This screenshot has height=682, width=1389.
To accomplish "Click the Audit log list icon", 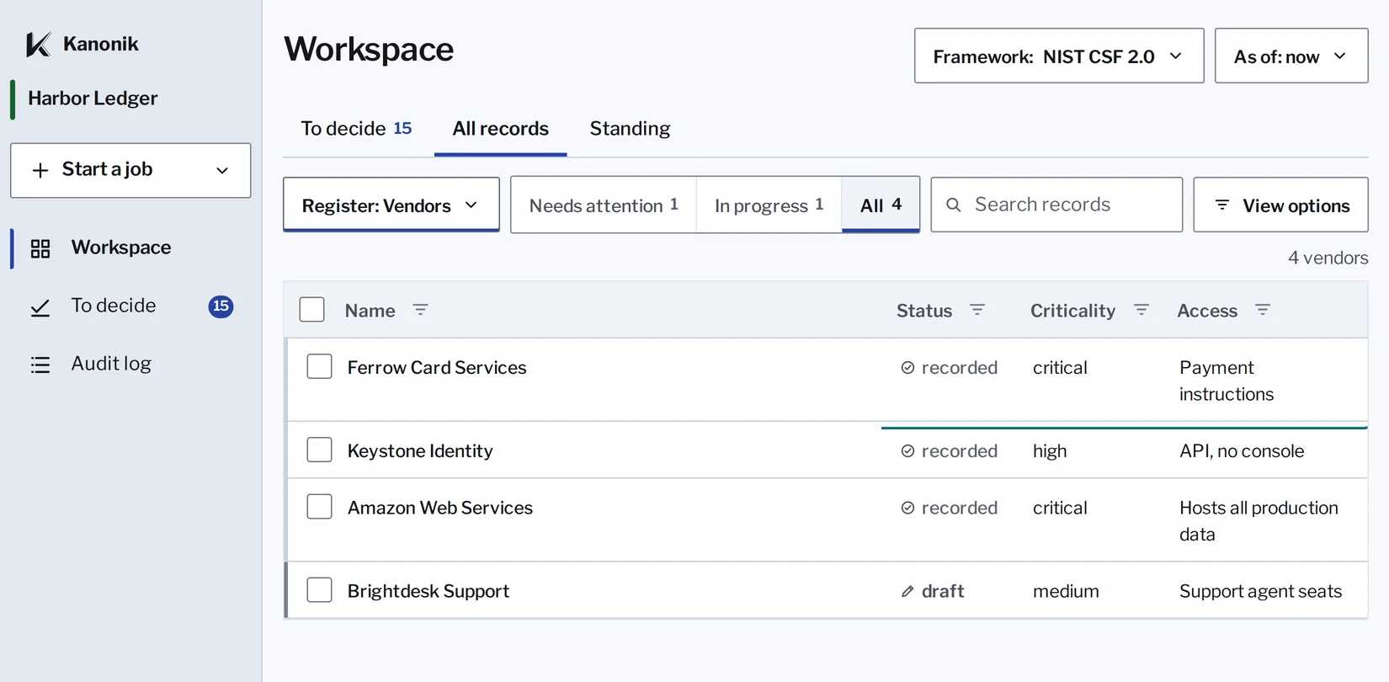I will tap(40, 365).
